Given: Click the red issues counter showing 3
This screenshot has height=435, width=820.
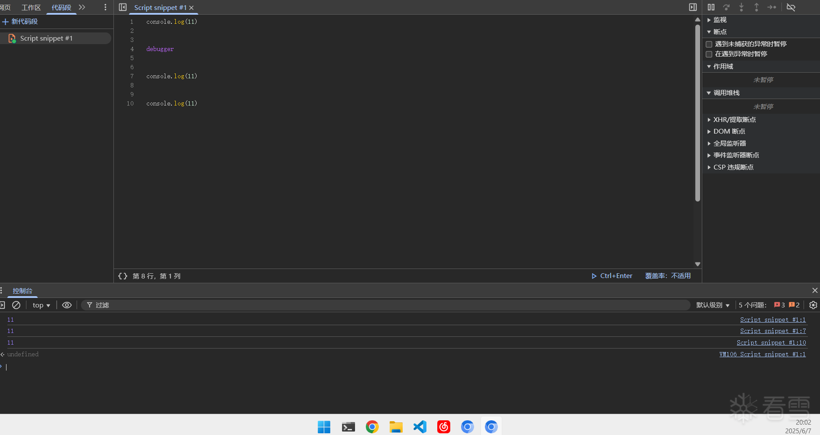Looking at the screenshot, I should tap(779, 305).
